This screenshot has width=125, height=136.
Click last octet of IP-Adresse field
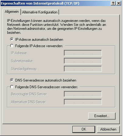pyautogui.click(x=97, y=53)
